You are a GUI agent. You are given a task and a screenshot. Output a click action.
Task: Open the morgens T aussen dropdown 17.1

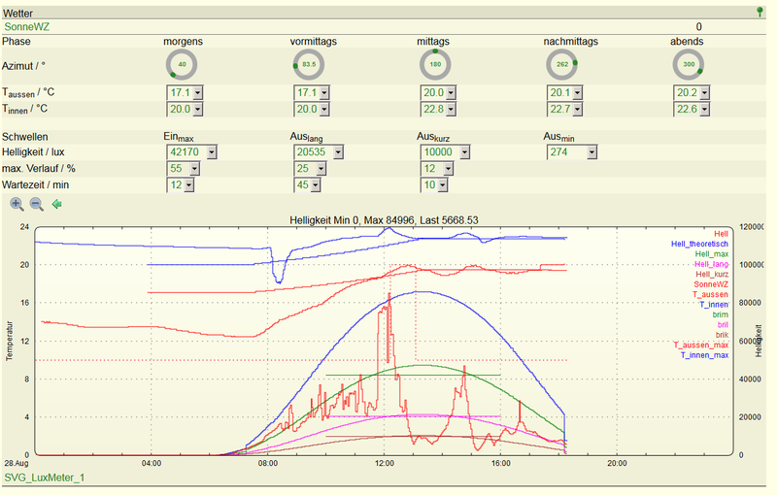(x=185, y=92)
